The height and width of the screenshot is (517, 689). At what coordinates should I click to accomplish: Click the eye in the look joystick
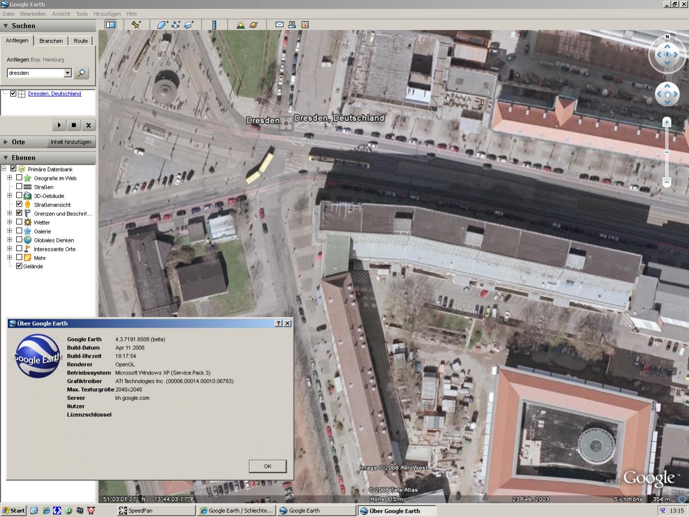pyautogui.click(x=667, y=55)
